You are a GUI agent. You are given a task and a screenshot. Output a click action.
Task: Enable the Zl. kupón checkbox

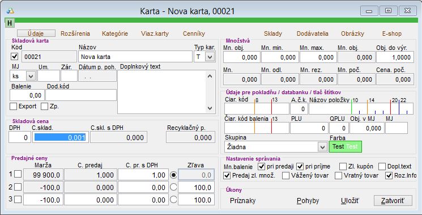click(x=343, y=167)
